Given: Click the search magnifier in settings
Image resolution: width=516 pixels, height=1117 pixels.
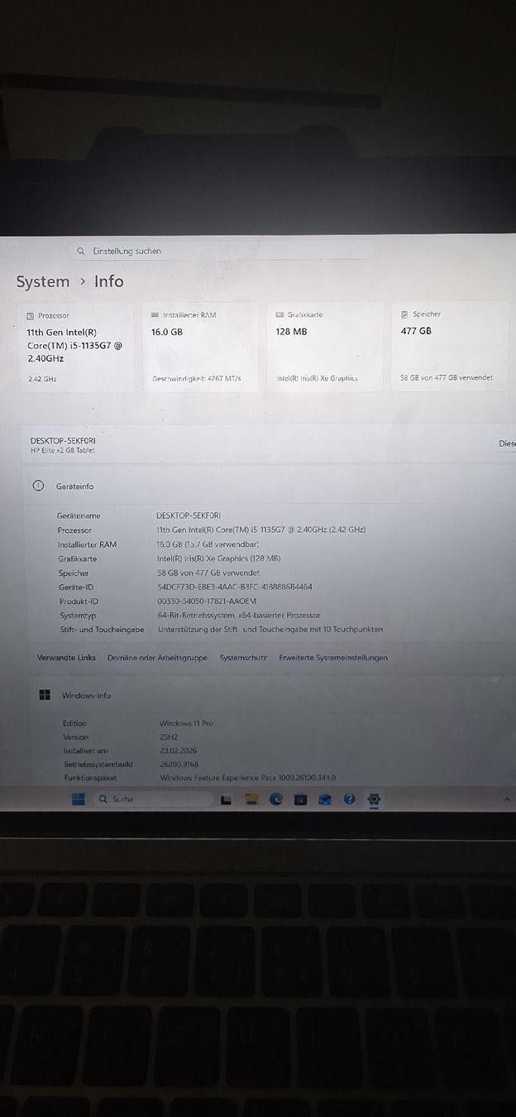Looking at the screenshot, I should (x=81, y=251).
